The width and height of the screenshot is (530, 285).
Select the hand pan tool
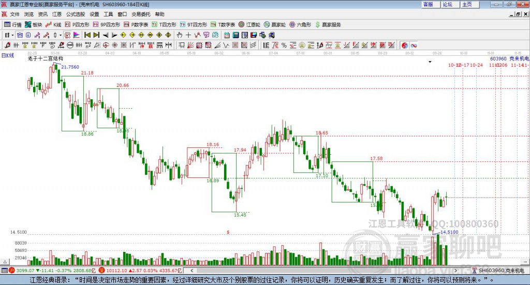point(180,35)
